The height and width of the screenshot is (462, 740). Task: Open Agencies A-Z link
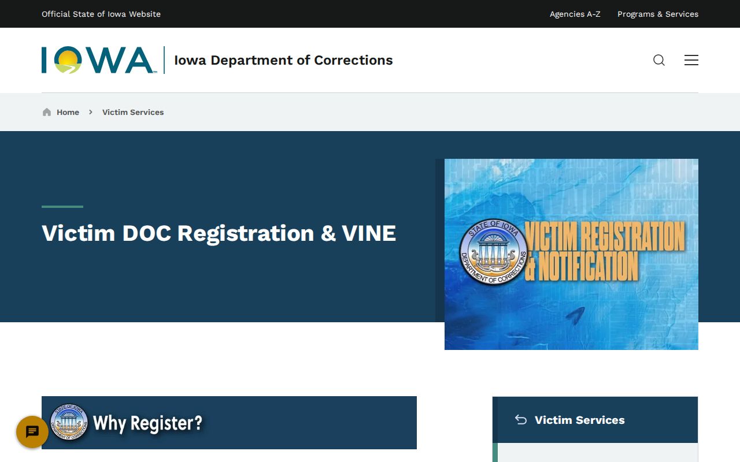pos(575,14)
